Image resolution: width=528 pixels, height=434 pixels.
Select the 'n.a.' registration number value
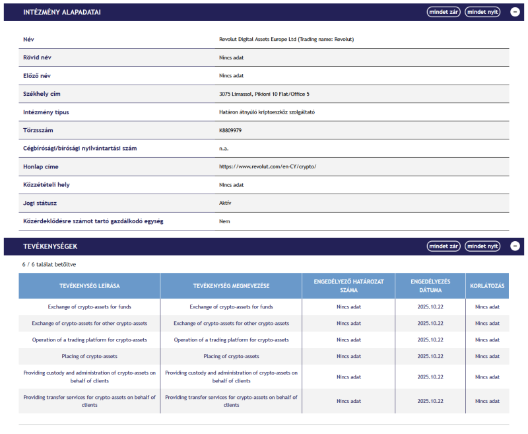pyautogui.click(x=224, y=149)
